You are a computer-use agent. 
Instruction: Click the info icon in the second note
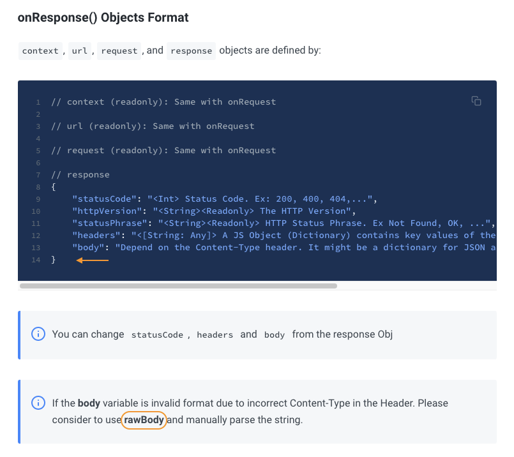[x=38, y=403]
